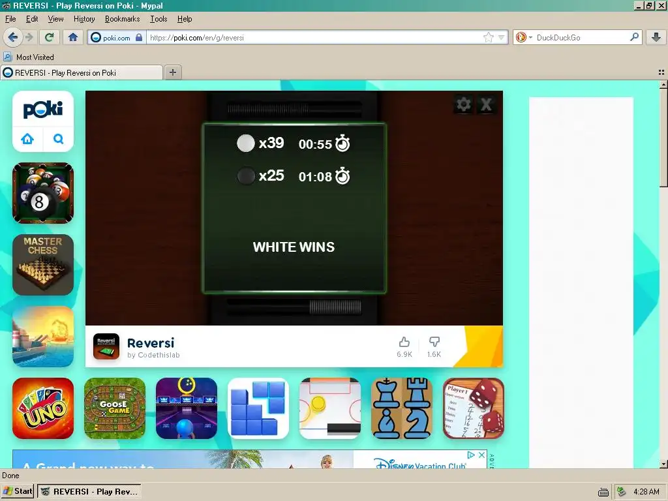Open the File menu
This screenshot has height=501, width=668.
click(x=10, y=19)
